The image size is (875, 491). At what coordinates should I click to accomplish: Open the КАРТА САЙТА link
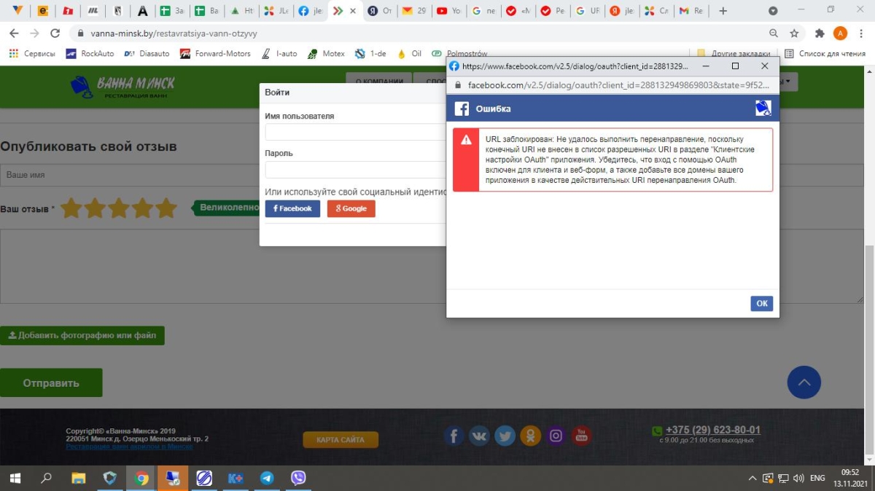tap(341, 440)
